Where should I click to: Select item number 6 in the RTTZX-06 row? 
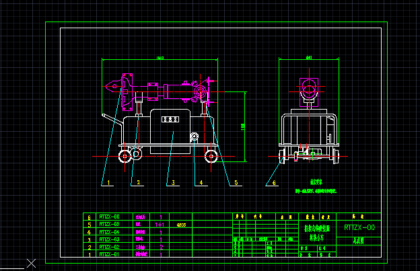[x=90, y=217]
